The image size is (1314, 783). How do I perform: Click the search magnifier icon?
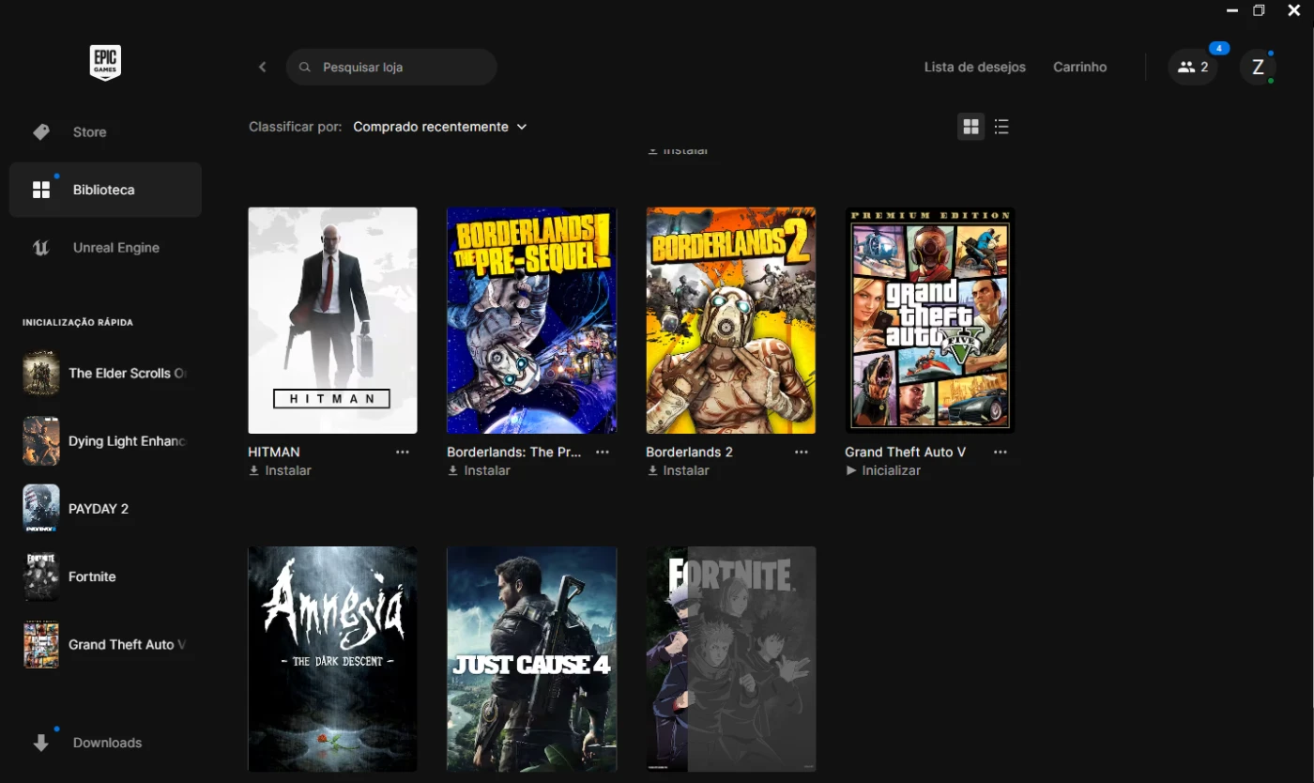click(x=305, y=68)
